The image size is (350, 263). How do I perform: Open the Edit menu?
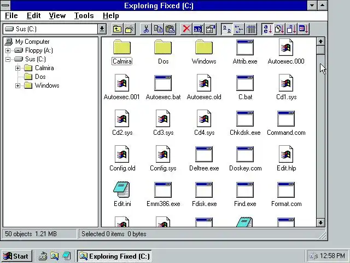(x=34, y=16)
